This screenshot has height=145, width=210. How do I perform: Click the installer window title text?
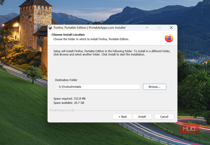point(90,28)
